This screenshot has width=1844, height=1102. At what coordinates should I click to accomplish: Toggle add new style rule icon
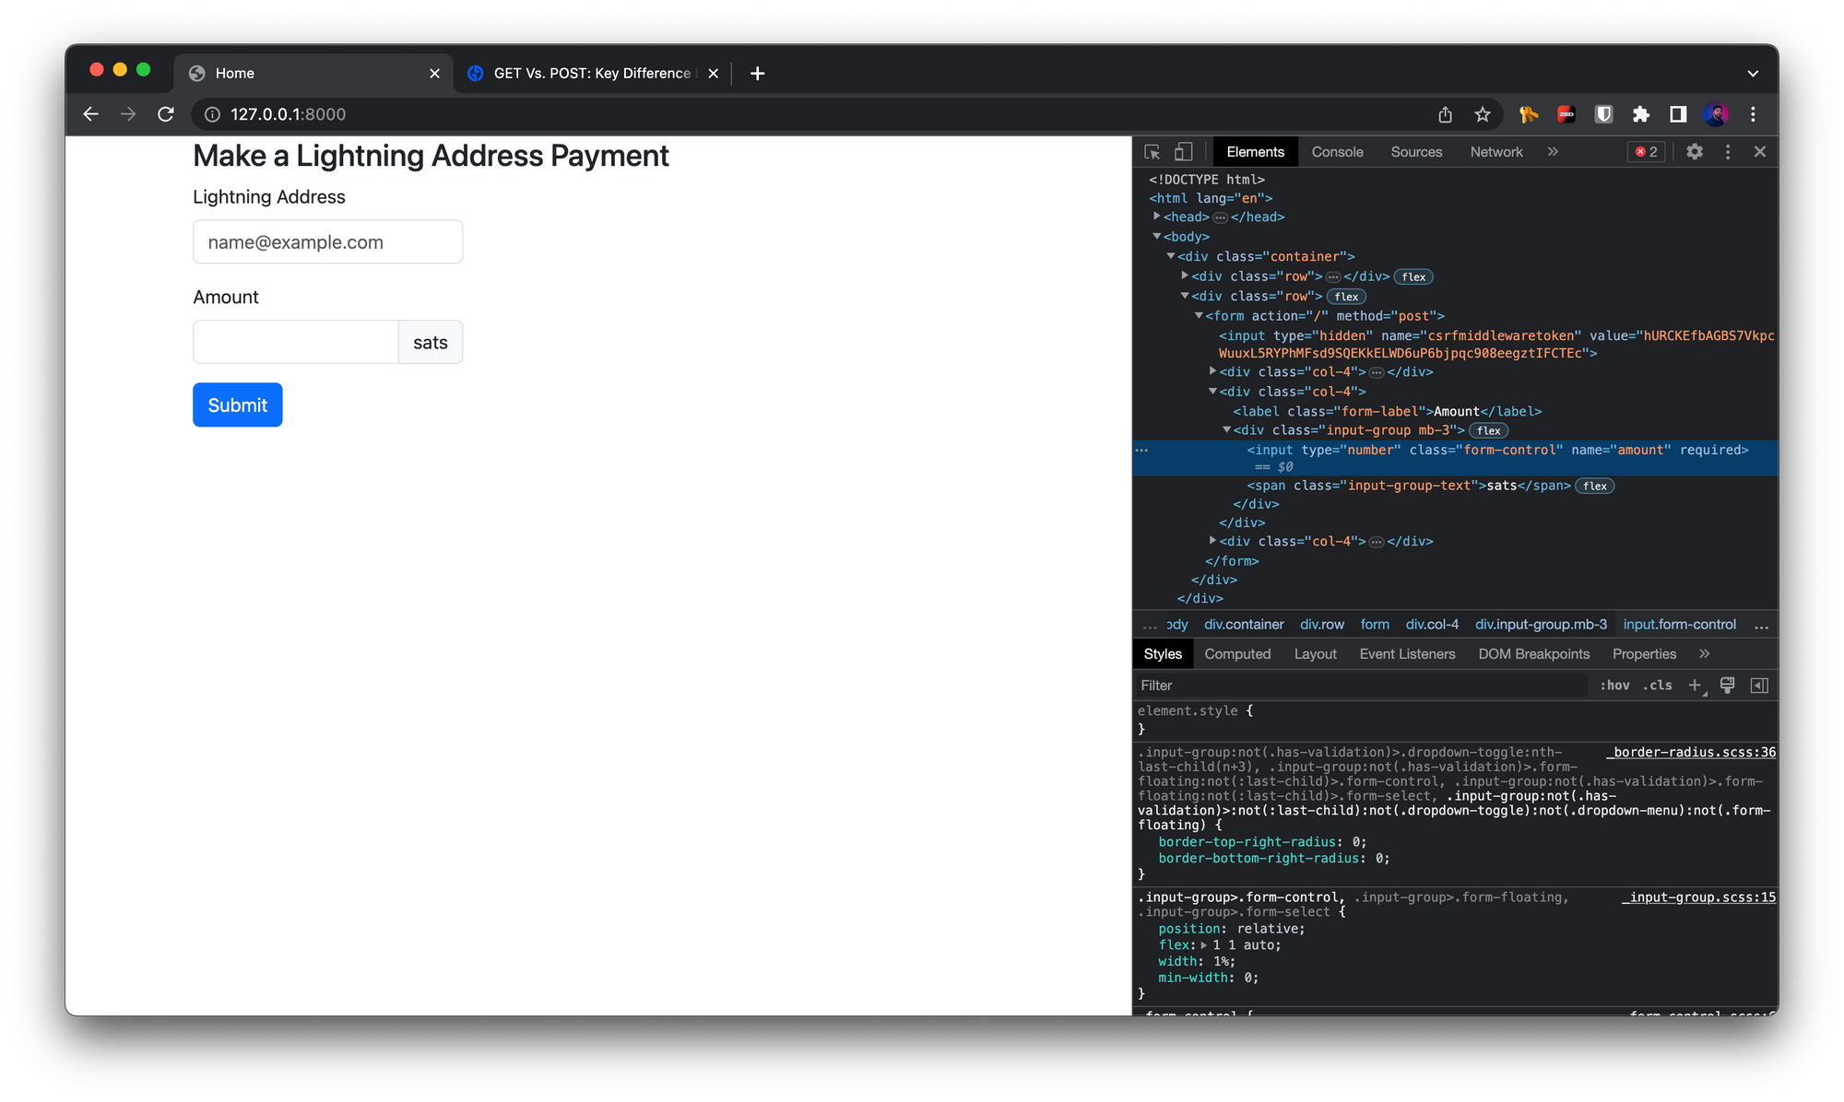(x=1698, y=685)
